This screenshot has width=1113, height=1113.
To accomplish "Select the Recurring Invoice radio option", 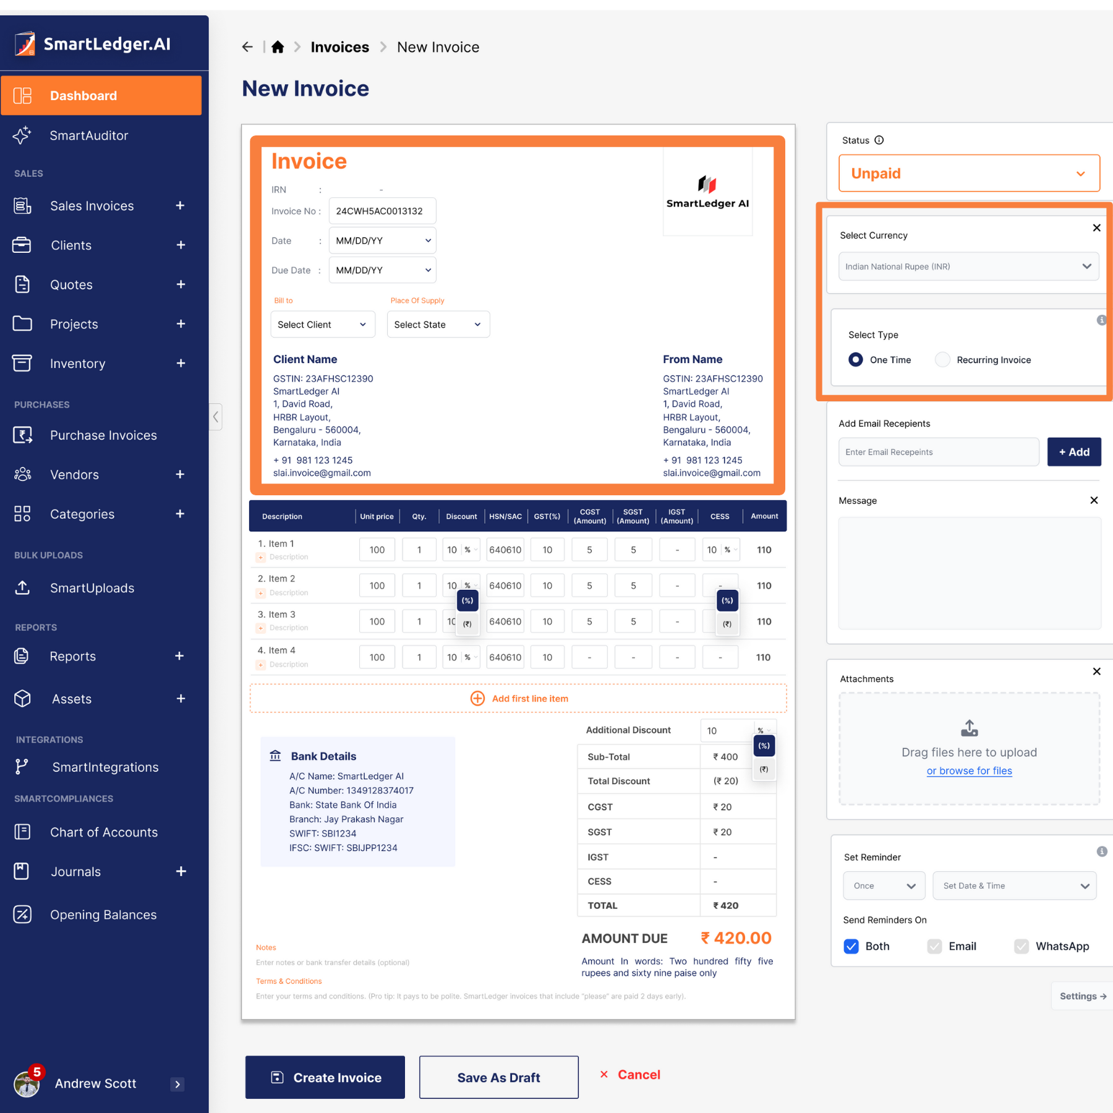I will (x=942, y=360).
